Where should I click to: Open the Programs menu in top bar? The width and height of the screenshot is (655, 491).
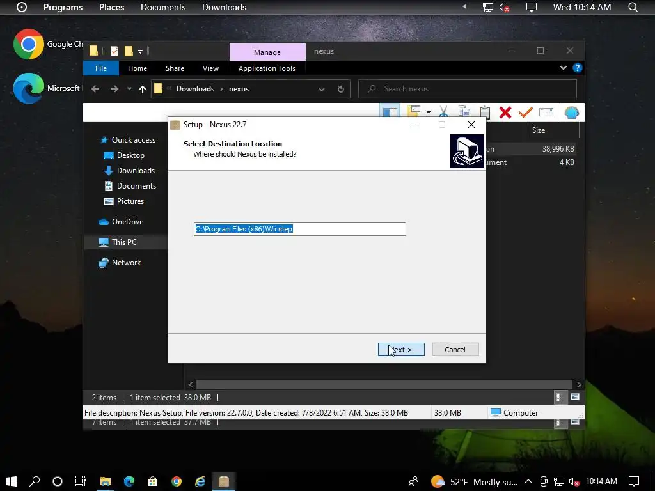(x=63, y=7)
